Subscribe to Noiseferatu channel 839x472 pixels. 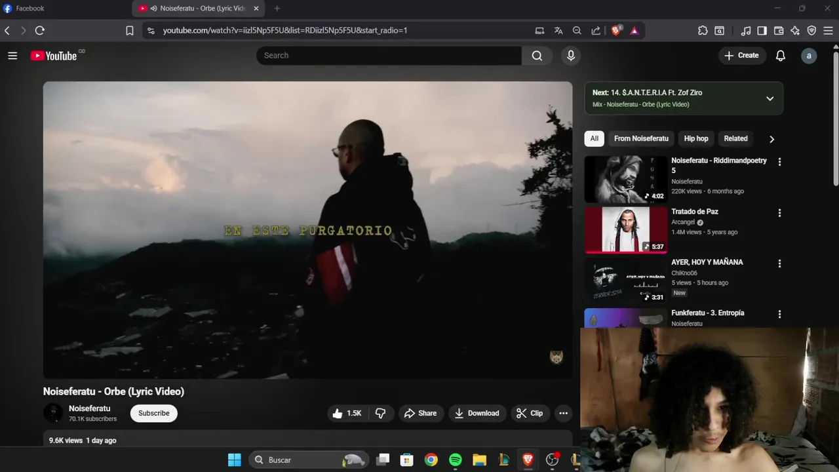point(154,413)
